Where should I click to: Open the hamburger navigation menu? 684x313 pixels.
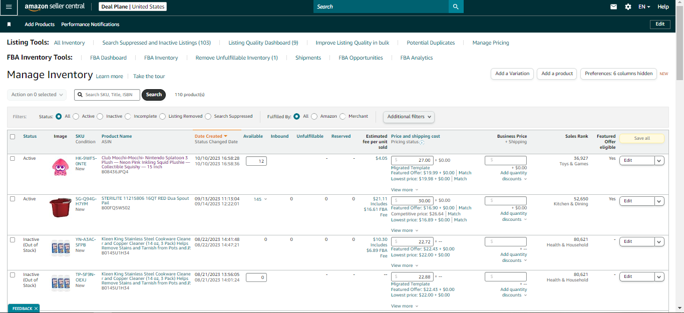pos(9,7)
